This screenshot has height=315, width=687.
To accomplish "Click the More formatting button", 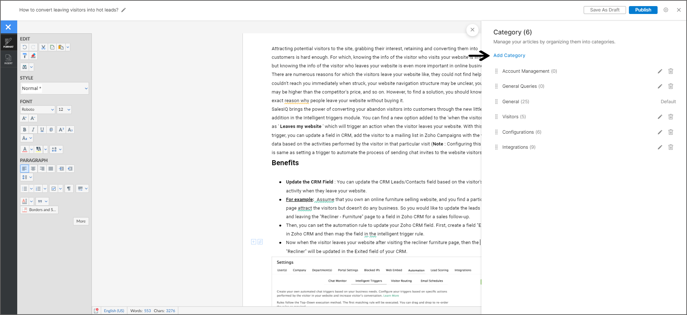I will pyautogui.click(x=81, y=221).
